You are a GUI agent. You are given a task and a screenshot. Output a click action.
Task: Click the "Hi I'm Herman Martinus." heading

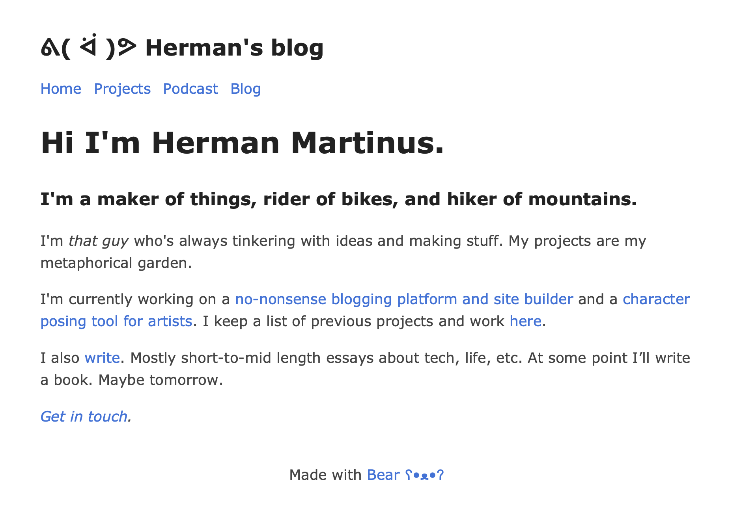242,143
